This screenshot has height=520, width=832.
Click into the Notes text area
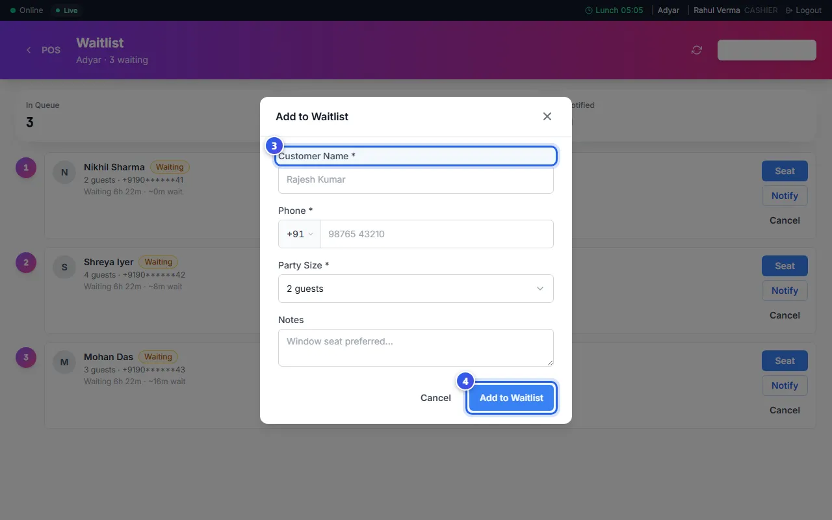tap(416, 348)
